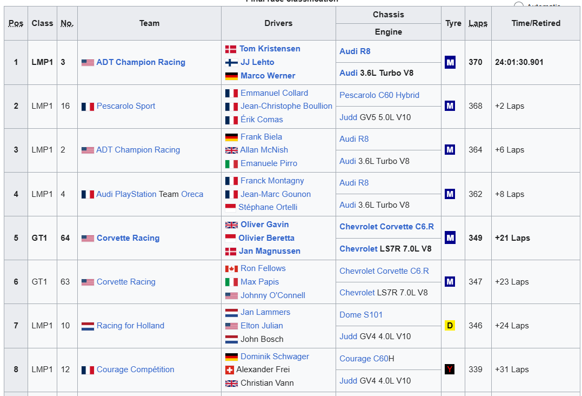Open Corvette Racing link in row 6

126,282
